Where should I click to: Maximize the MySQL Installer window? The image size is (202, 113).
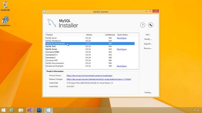pyautogui.click(x=150, y=11)
